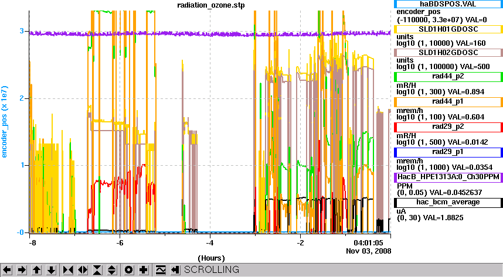The image size is (503, 277).
Task: Select the rad44_p1 orange legend entry
Action: pyautogui.click(x=448, y=102)
